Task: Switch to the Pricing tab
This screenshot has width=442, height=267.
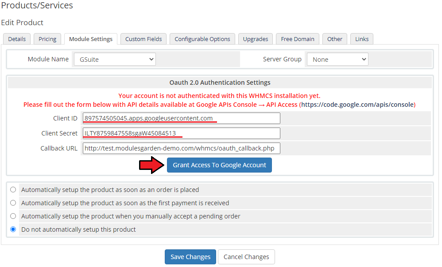Action: 47,39
